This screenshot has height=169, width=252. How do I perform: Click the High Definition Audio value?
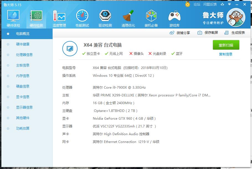[x=121, y=134]
